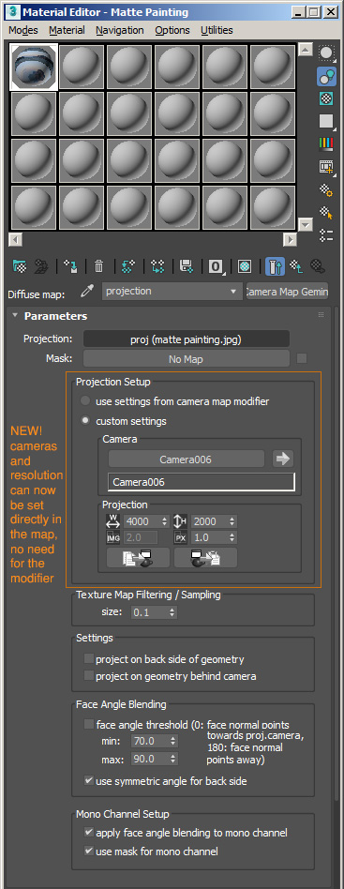344x889 pixels.
Task: Click the right copy-settings button under Projection
Action: [x=205, y=558]
